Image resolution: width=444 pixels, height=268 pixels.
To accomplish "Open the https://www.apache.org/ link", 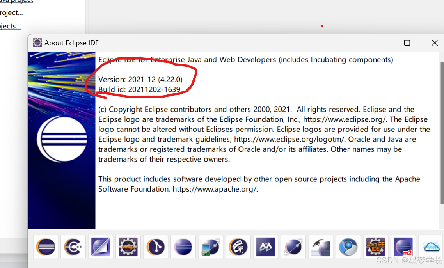I will 215,189.
